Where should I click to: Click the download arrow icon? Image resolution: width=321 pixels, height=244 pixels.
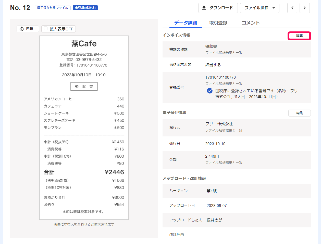tap(204, 8)
